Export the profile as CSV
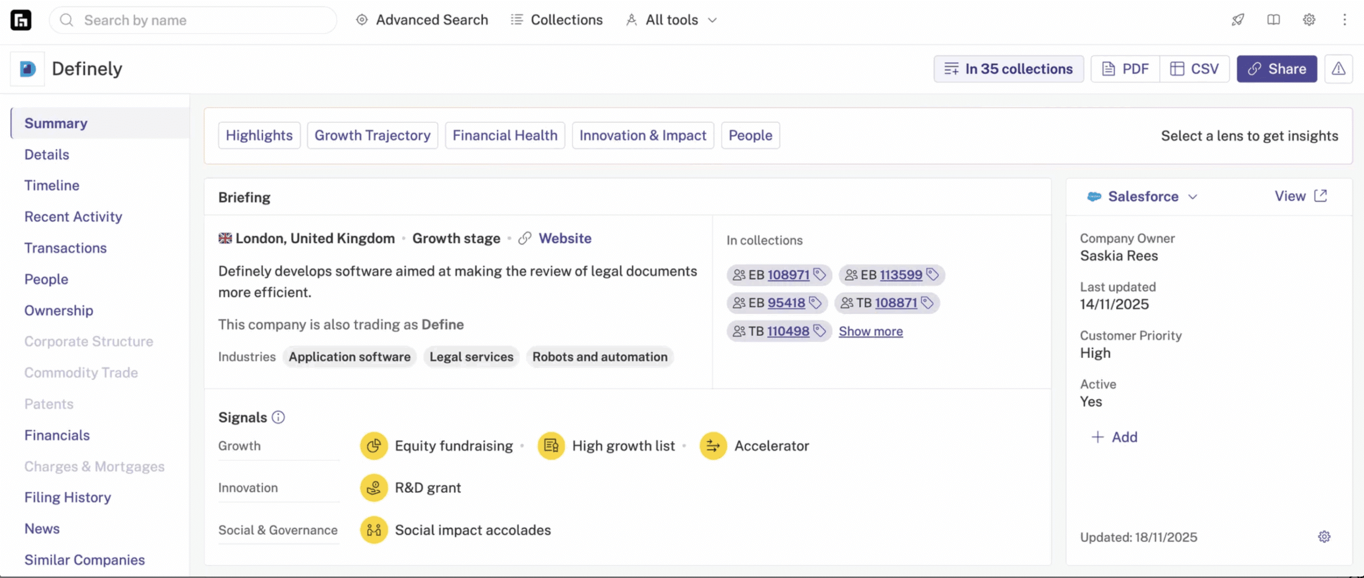1364x578 pixels. 1195,69
